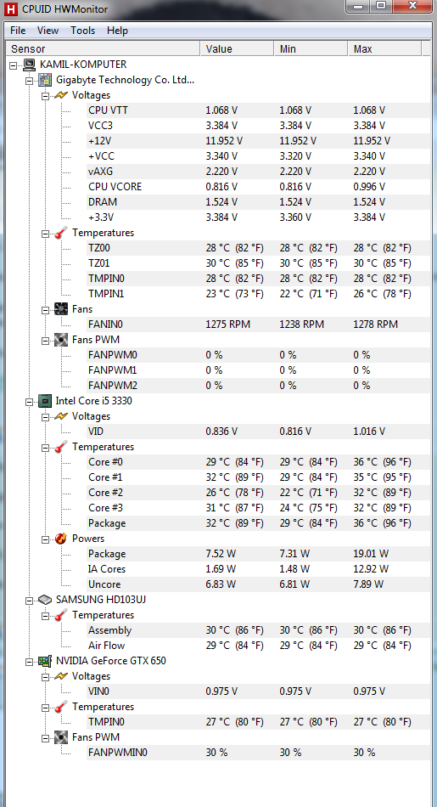Viewport: 437px width, 807px height.
Task: Click the Fans icon above FANIN0
Action: click(61, 309)
